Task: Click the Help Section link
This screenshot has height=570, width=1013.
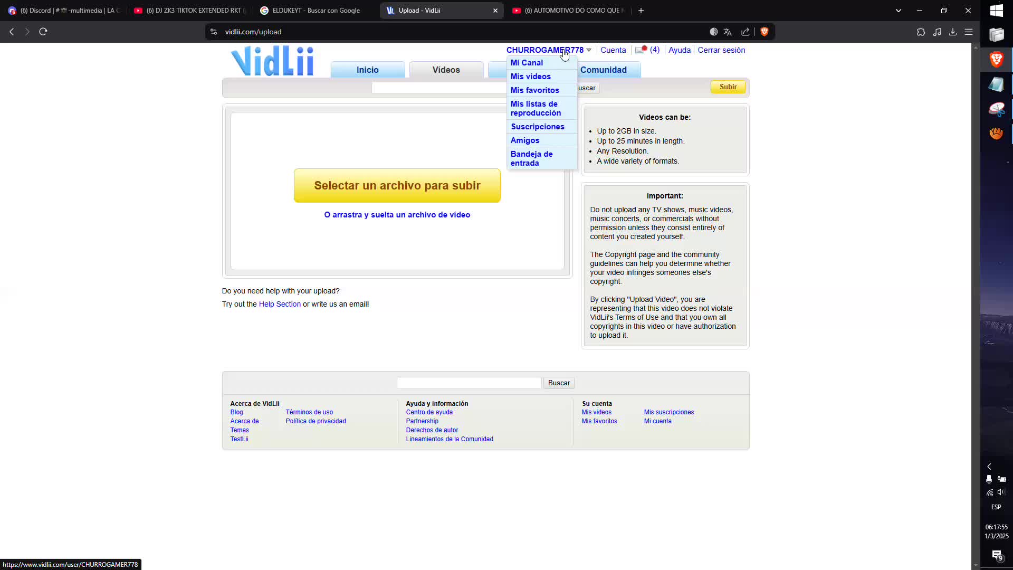Action: coord(280,304)
